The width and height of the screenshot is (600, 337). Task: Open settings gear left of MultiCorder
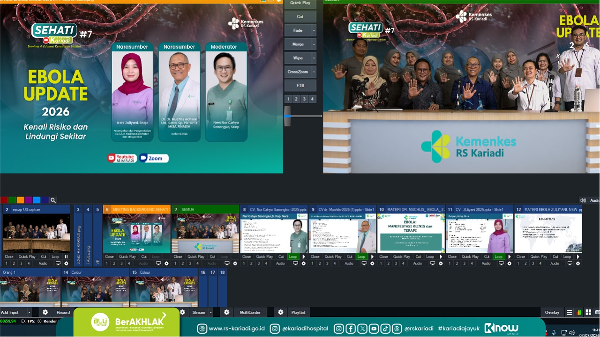226,312
